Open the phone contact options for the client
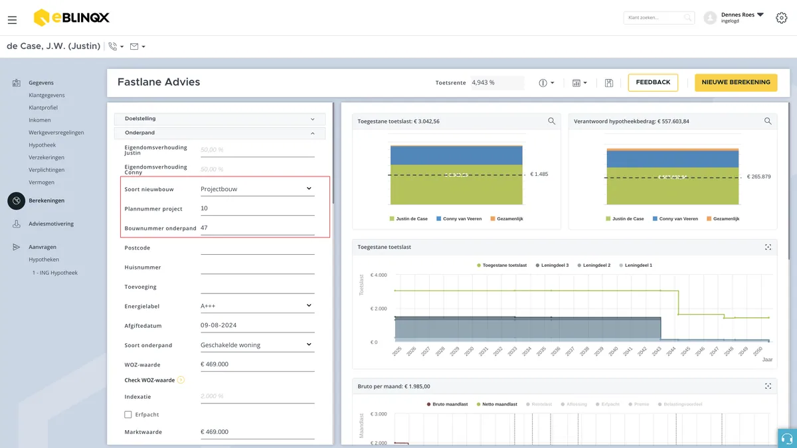 pos(116,46)
